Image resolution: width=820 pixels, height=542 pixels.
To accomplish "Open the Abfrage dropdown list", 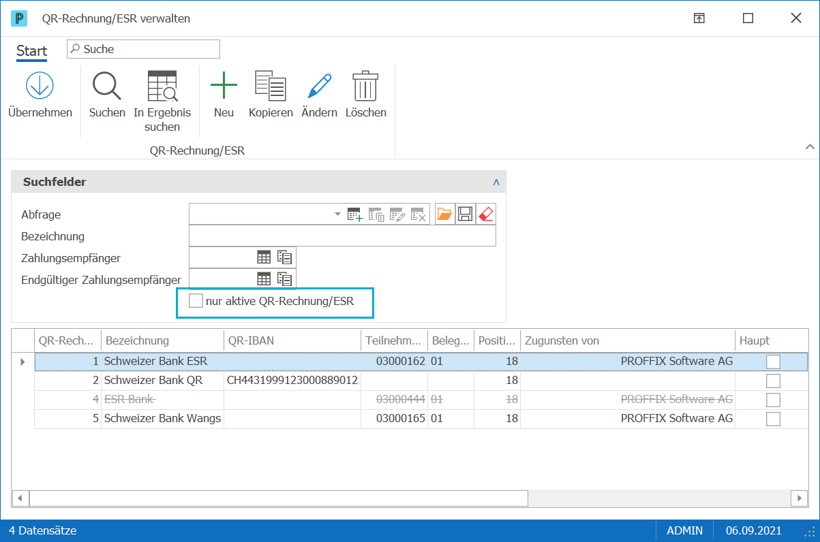I will coord(337,214).
